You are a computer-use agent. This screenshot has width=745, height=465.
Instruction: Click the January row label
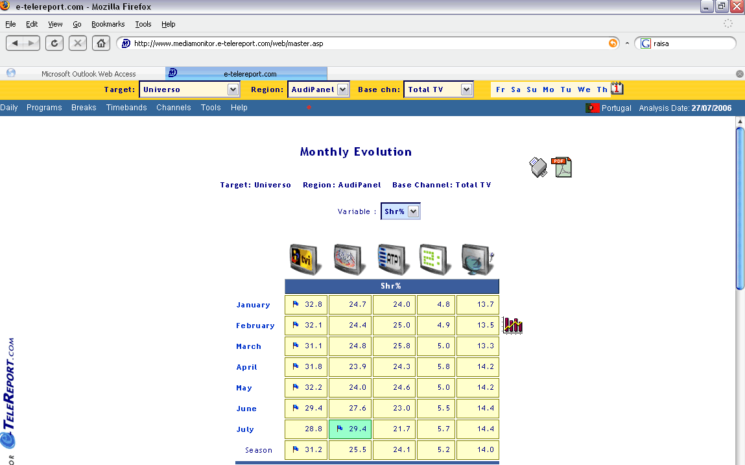[x=254, y=305]
